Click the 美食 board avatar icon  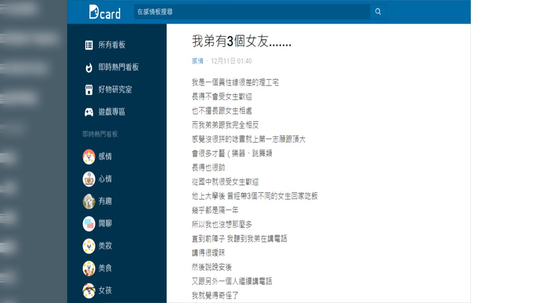tap(88, 268)
